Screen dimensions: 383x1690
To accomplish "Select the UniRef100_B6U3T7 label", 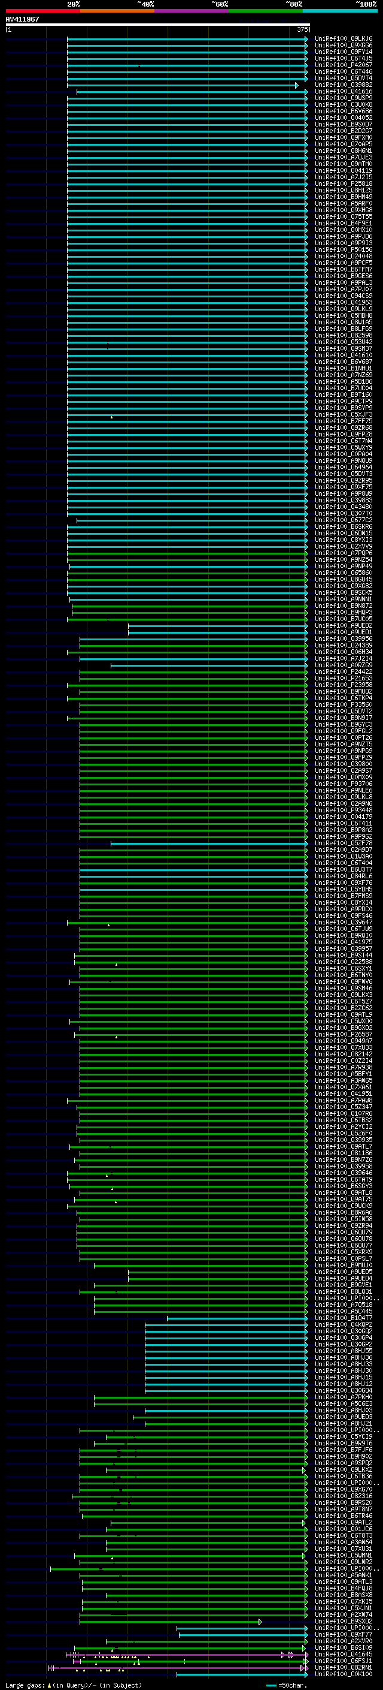I will [344, 870].
